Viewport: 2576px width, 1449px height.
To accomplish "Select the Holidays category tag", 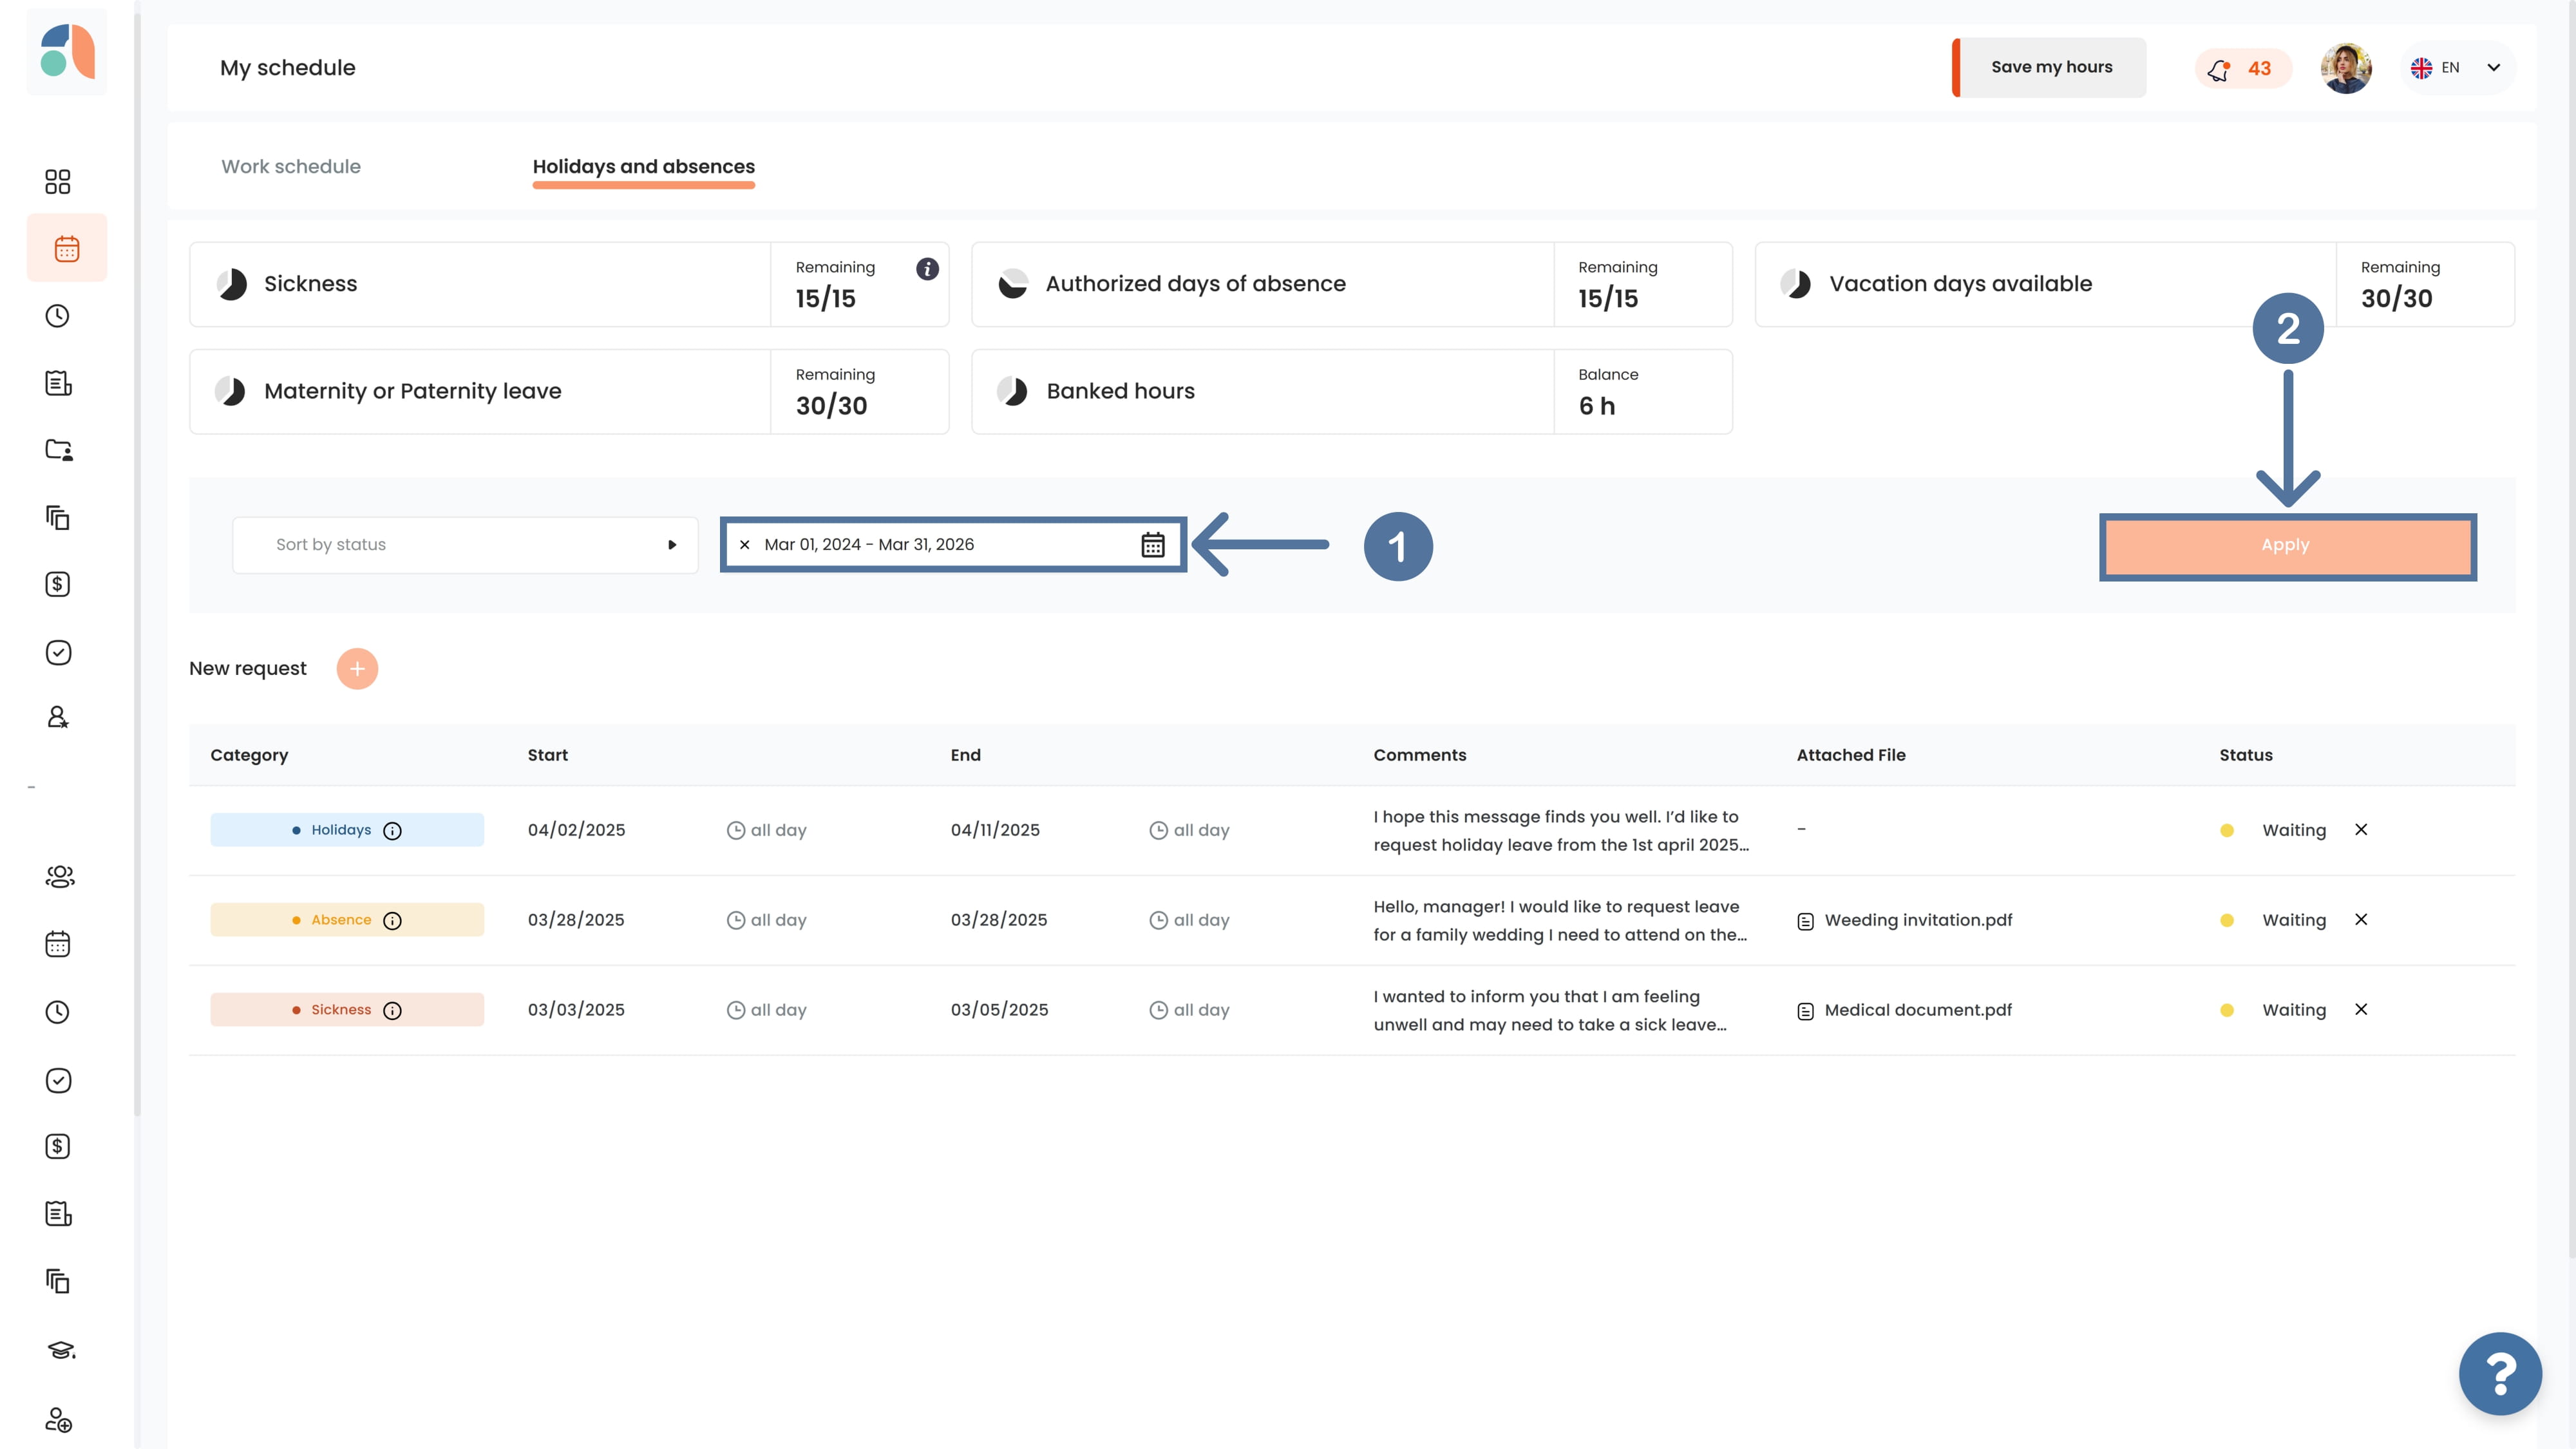I will pos(347,830).
